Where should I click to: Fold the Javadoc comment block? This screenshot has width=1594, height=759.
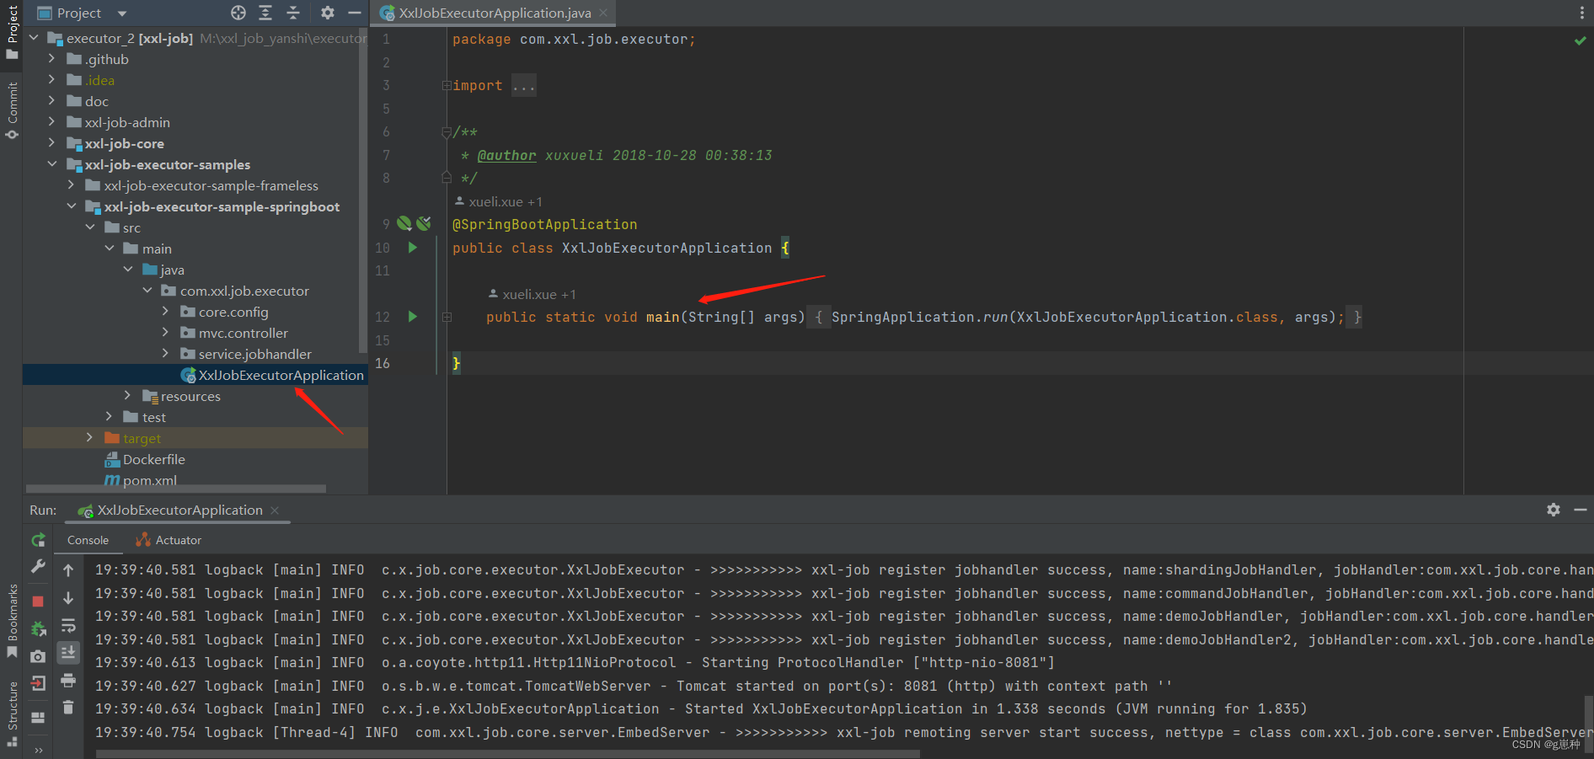point(447,132)
